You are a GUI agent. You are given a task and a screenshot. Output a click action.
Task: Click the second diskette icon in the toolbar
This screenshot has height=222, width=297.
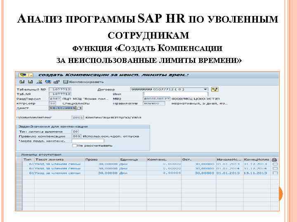click(31, 82)
